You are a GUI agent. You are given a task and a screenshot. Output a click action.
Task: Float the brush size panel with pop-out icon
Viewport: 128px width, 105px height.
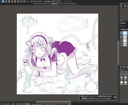[x=122, y=70]
